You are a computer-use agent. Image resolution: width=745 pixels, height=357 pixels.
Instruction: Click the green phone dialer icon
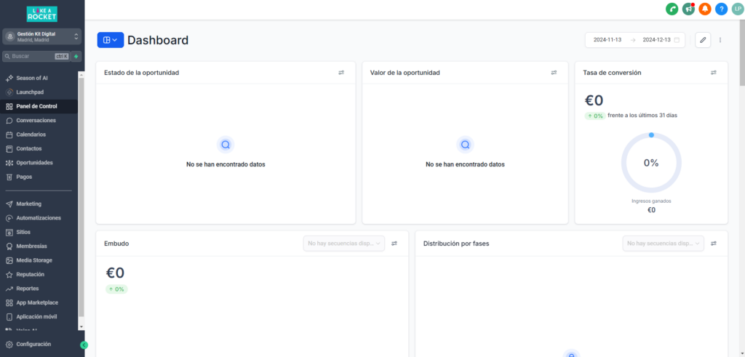(672, 9)
